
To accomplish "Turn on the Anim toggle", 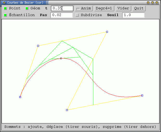I will pyautogui.click(x=78, y=9).
